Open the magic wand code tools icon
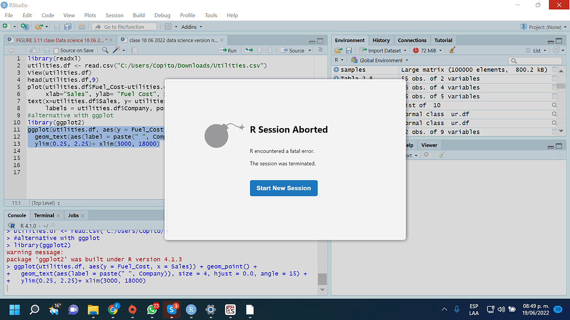The image size is (570, 320). click(x=116, y=50)
